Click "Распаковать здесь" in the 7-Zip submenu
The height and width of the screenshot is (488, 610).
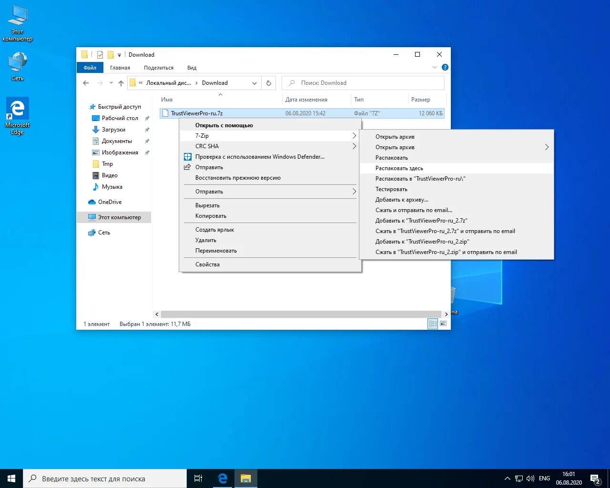(x=457, y=168)
